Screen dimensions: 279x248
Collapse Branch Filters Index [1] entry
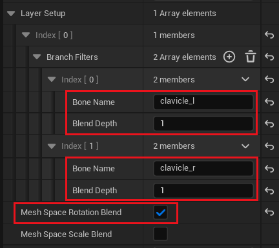click(52, 146)
